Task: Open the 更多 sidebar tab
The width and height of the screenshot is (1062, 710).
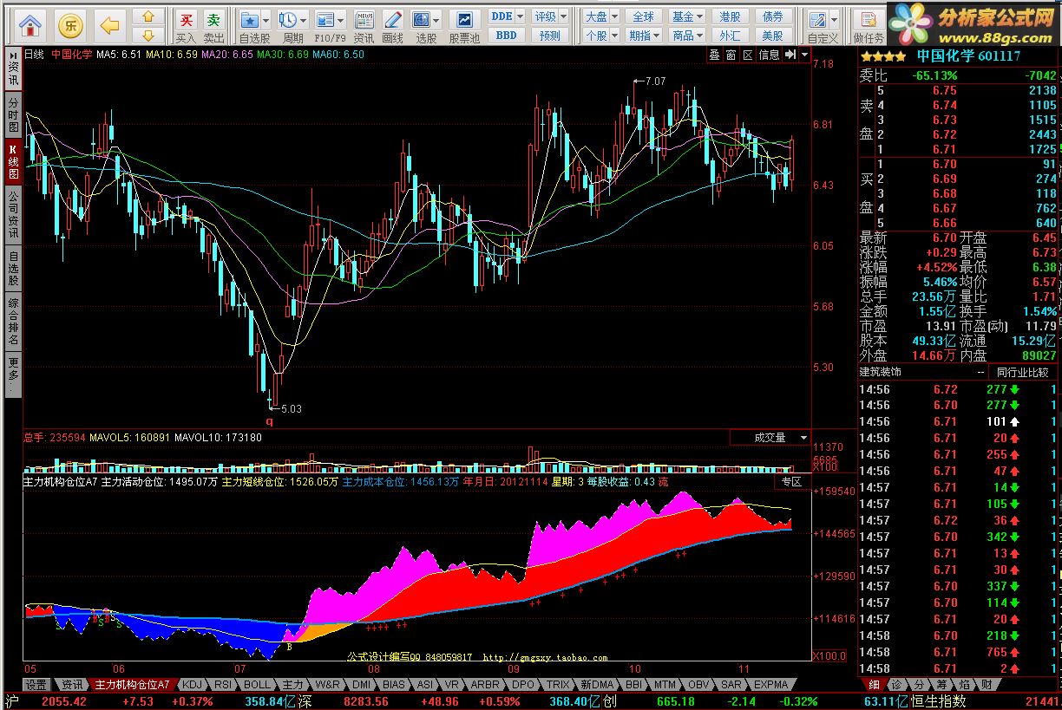Action: tap(13, 375)
